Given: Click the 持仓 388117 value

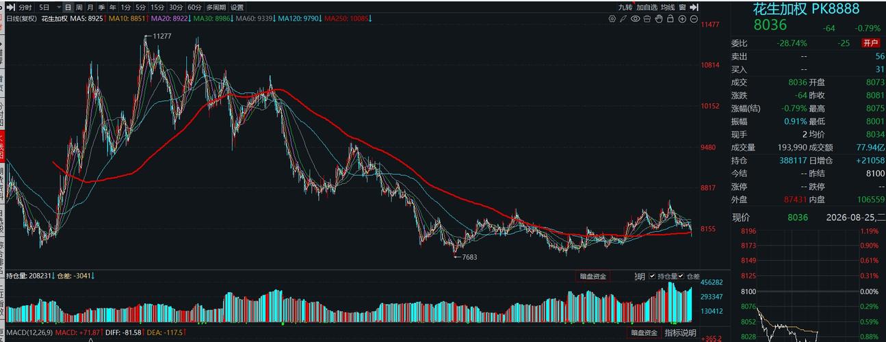Looking at the screenshot, I should [792, 160].
